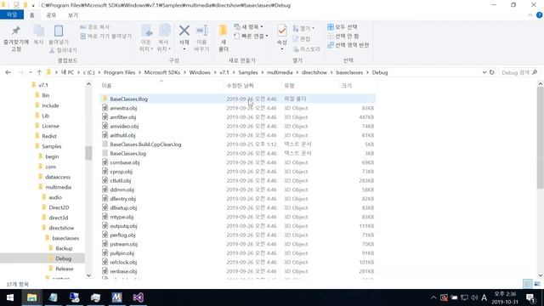Click the Back navigation arrow
544x306 pixels.
[8, 72]
